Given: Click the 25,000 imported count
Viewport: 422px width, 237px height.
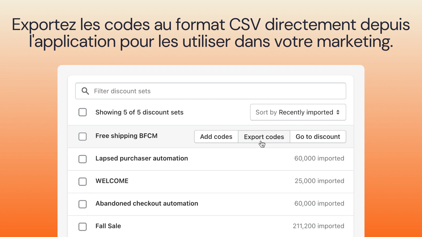Looking at the screenshot, I should [x=319, y=181].
